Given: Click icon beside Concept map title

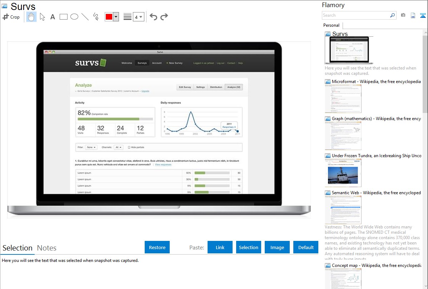Looking at the screenshot, I should click(x=328, y=265).
